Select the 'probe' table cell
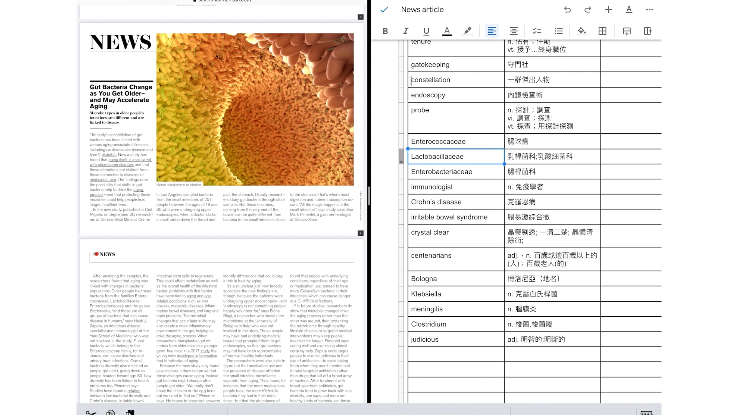This screenshot has width=738, height=415. pyautogui.click(x=456, y=118)
